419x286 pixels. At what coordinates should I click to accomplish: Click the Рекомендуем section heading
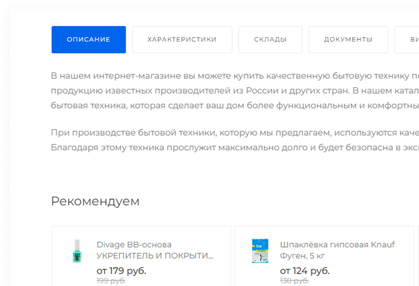(95, 201)
